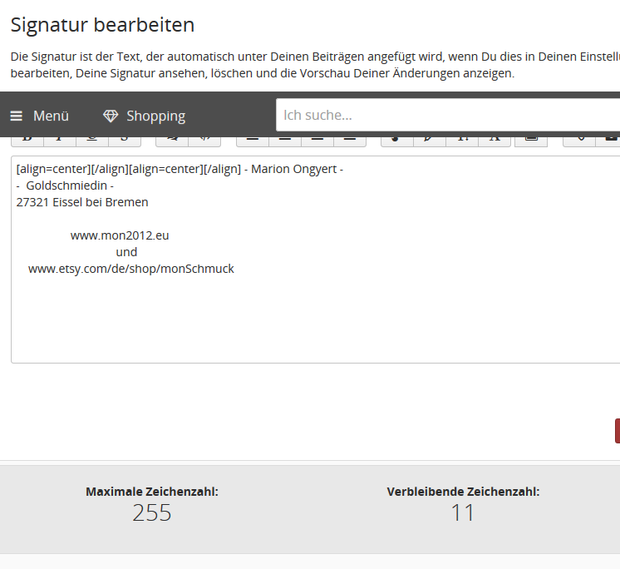Open the text color picker in toolbar
This screenshot has width=620, height=569.
pyautogui.click(x=397, y=138)
